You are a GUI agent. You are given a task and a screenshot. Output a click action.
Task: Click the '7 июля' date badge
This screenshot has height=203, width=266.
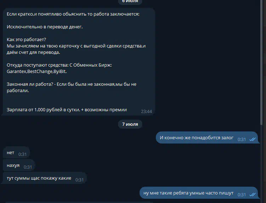(130, 124)
